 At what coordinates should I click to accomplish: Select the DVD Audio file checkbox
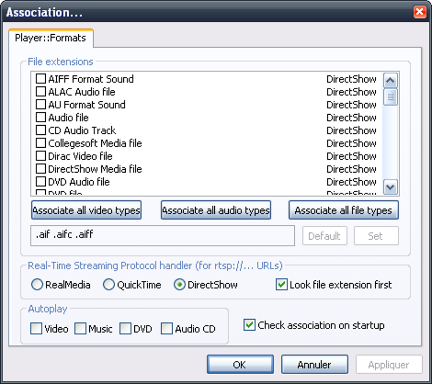(x=41, y=182)
